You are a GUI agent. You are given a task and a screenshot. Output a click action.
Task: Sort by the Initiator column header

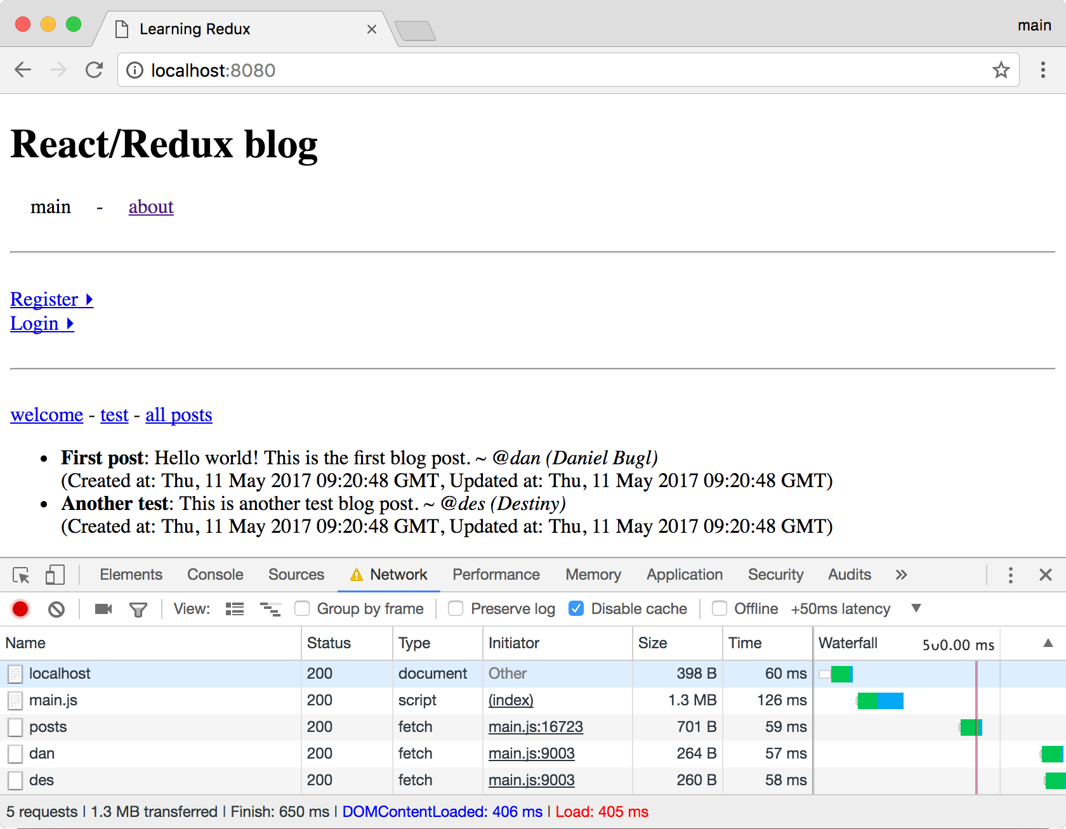(558, 643)
